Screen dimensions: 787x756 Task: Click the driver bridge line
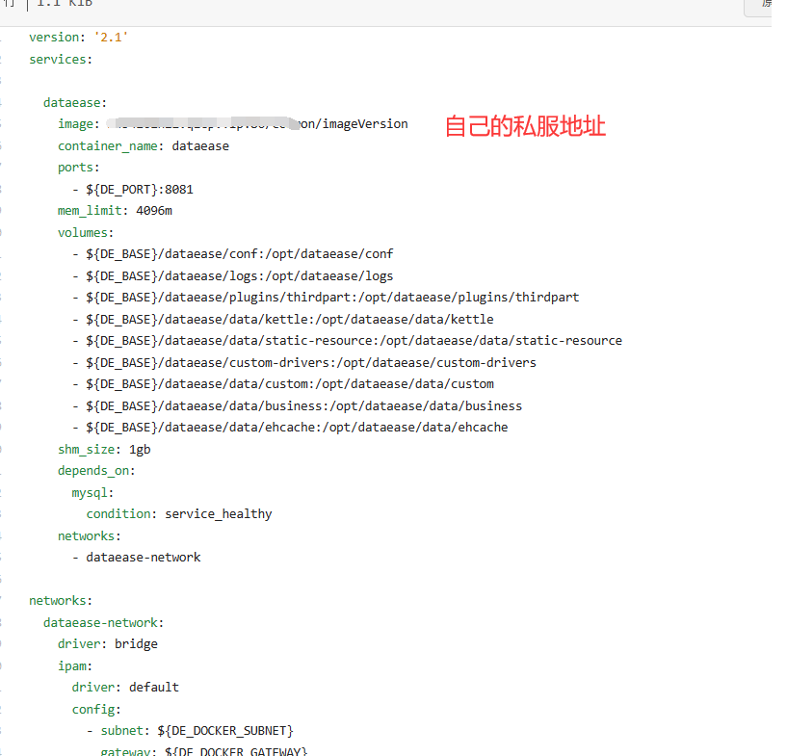click(x=107, y=643)
